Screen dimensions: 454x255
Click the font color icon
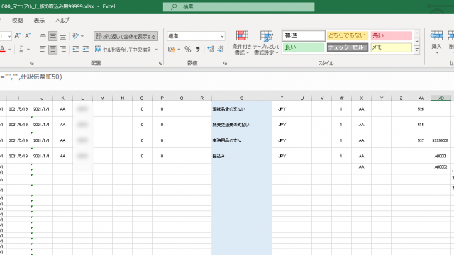(x=3, y=49)
